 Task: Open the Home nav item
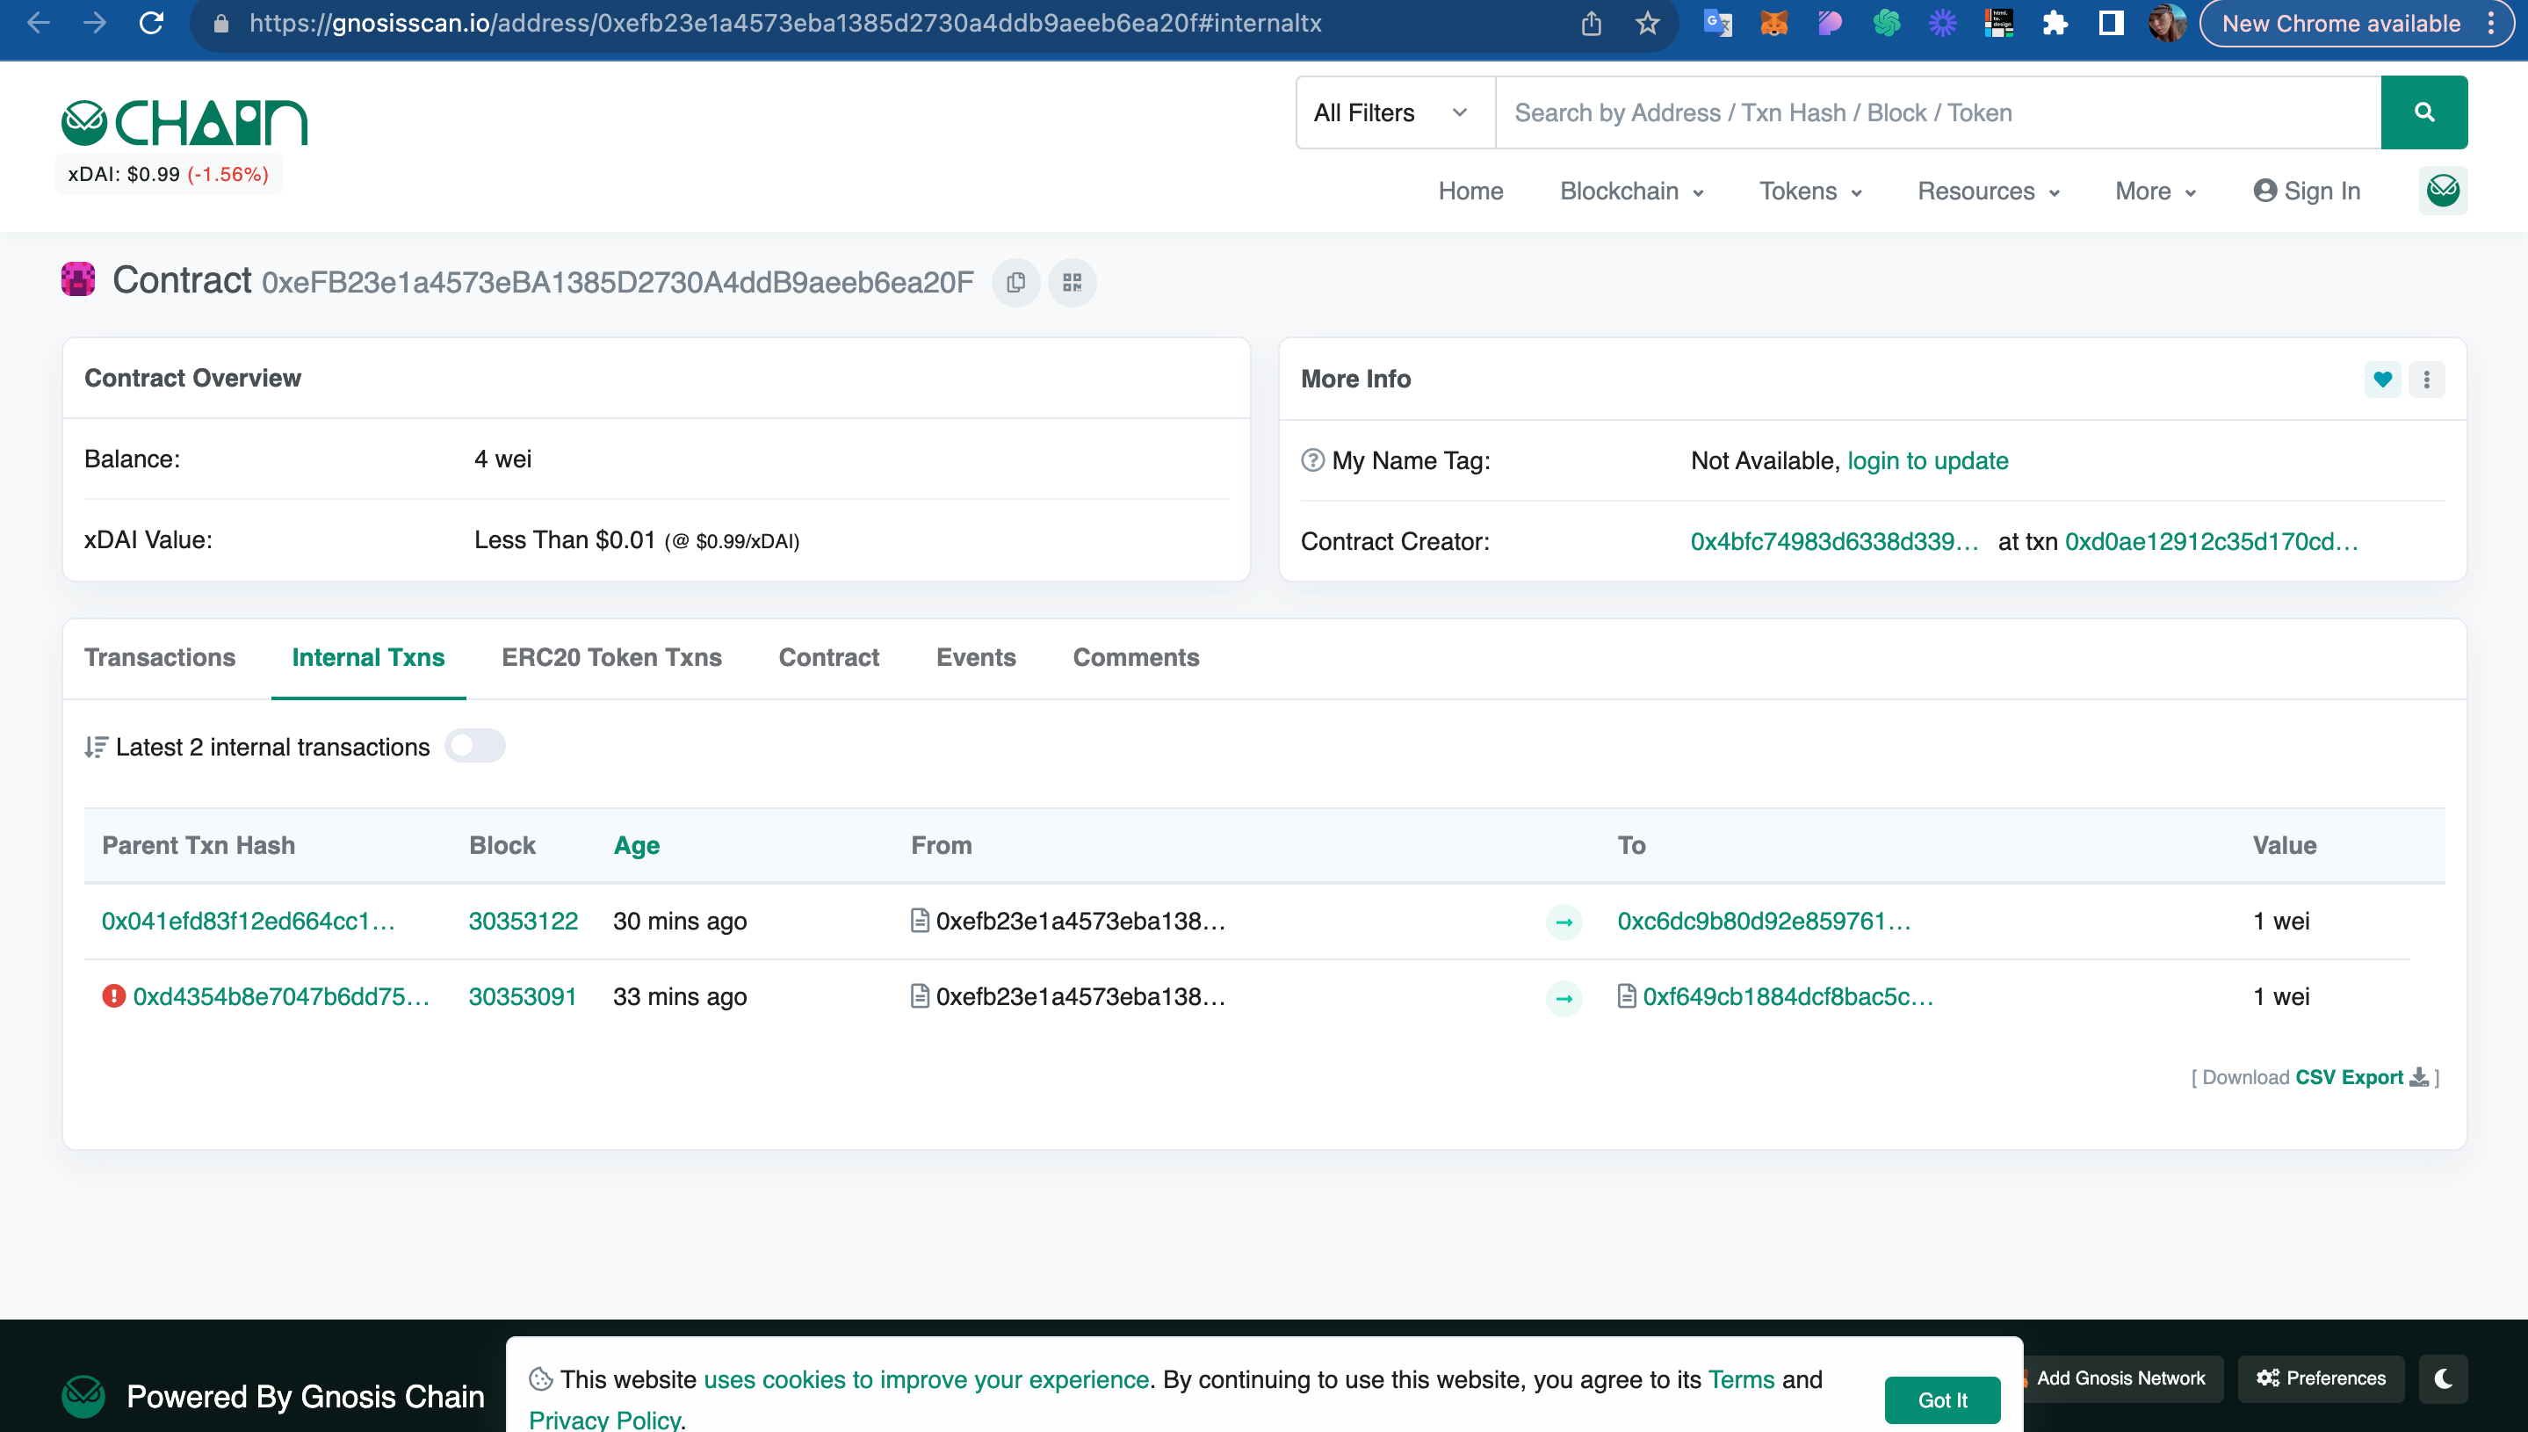click(1470, 191)
